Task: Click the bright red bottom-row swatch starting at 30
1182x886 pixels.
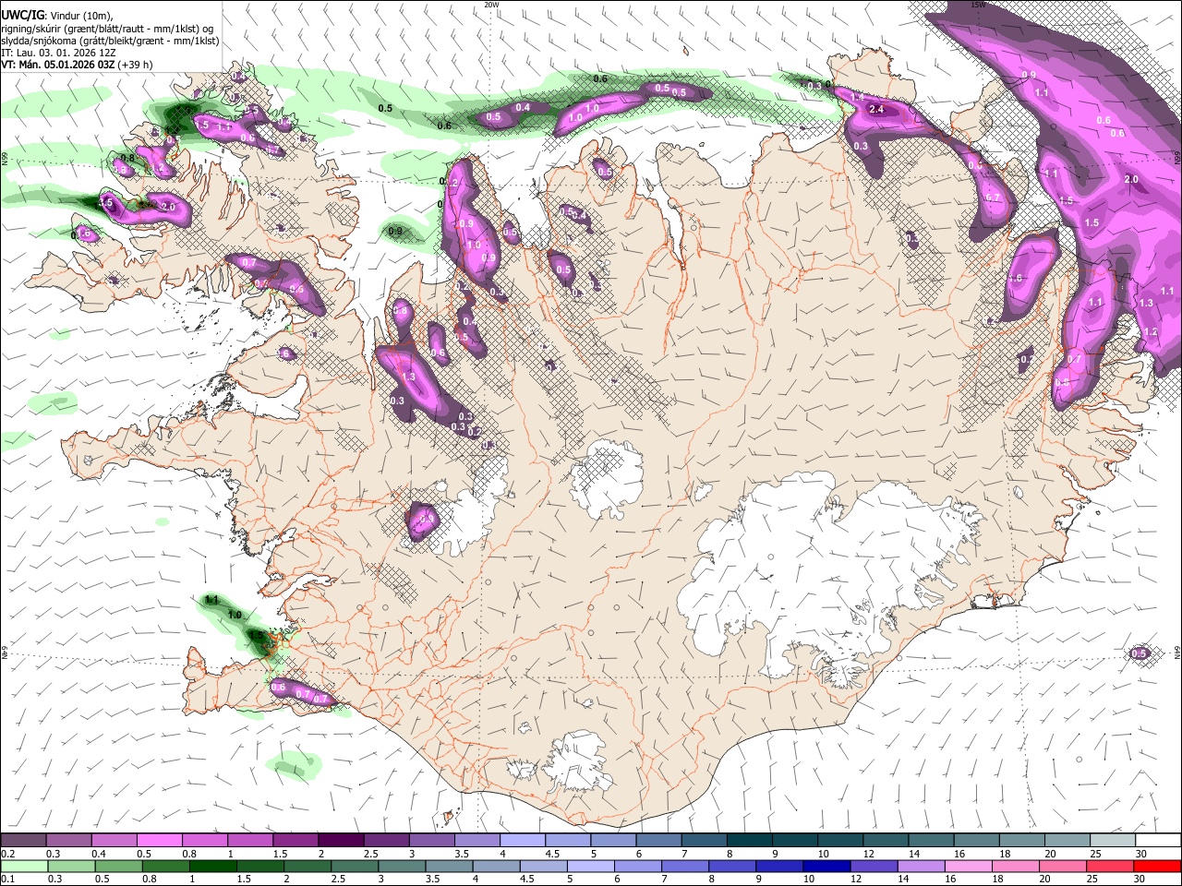Action: coord(1158,867)
